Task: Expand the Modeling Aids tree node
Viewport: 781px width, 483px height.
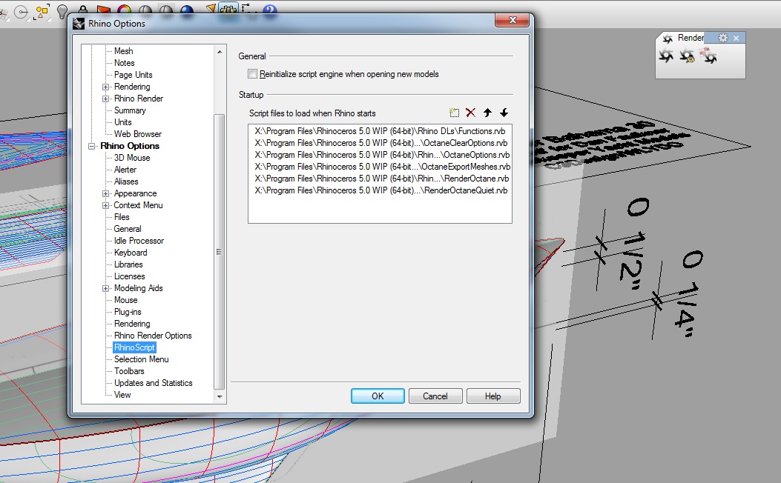Action: pos(105,288)
